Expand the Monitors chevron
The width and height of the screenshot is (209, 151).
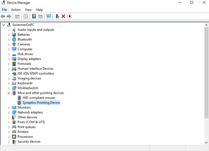pos(9,108)
